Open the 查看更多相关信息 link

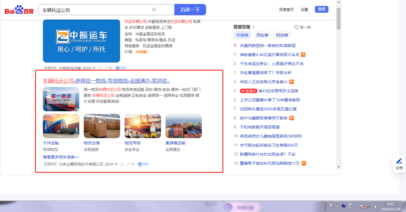pyautogui.click(x=61, y=157)
